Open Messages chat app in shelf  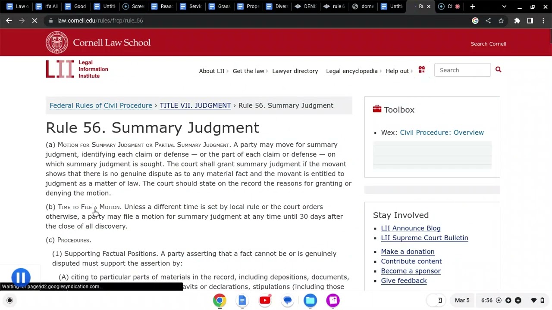(288, 301)
